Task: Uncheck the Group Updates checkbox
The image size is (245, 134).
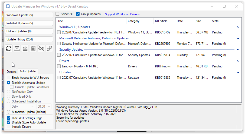Action: pyautogui.click(x=78, y=14)
